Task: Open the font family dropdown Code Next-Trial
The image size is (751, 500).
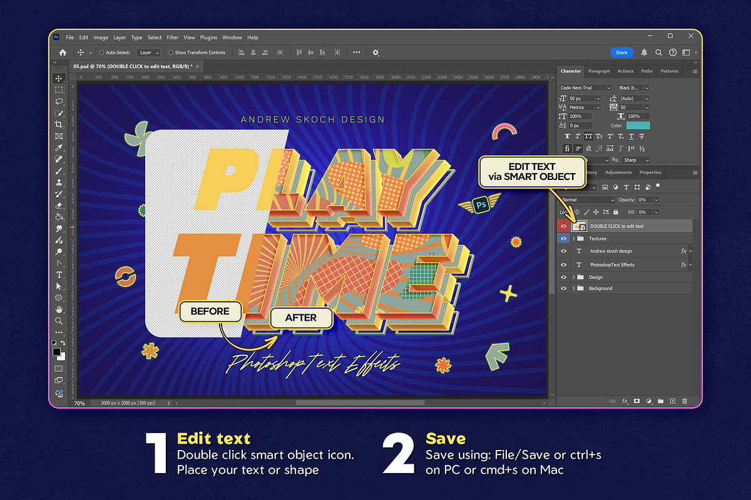Action: 585,88
